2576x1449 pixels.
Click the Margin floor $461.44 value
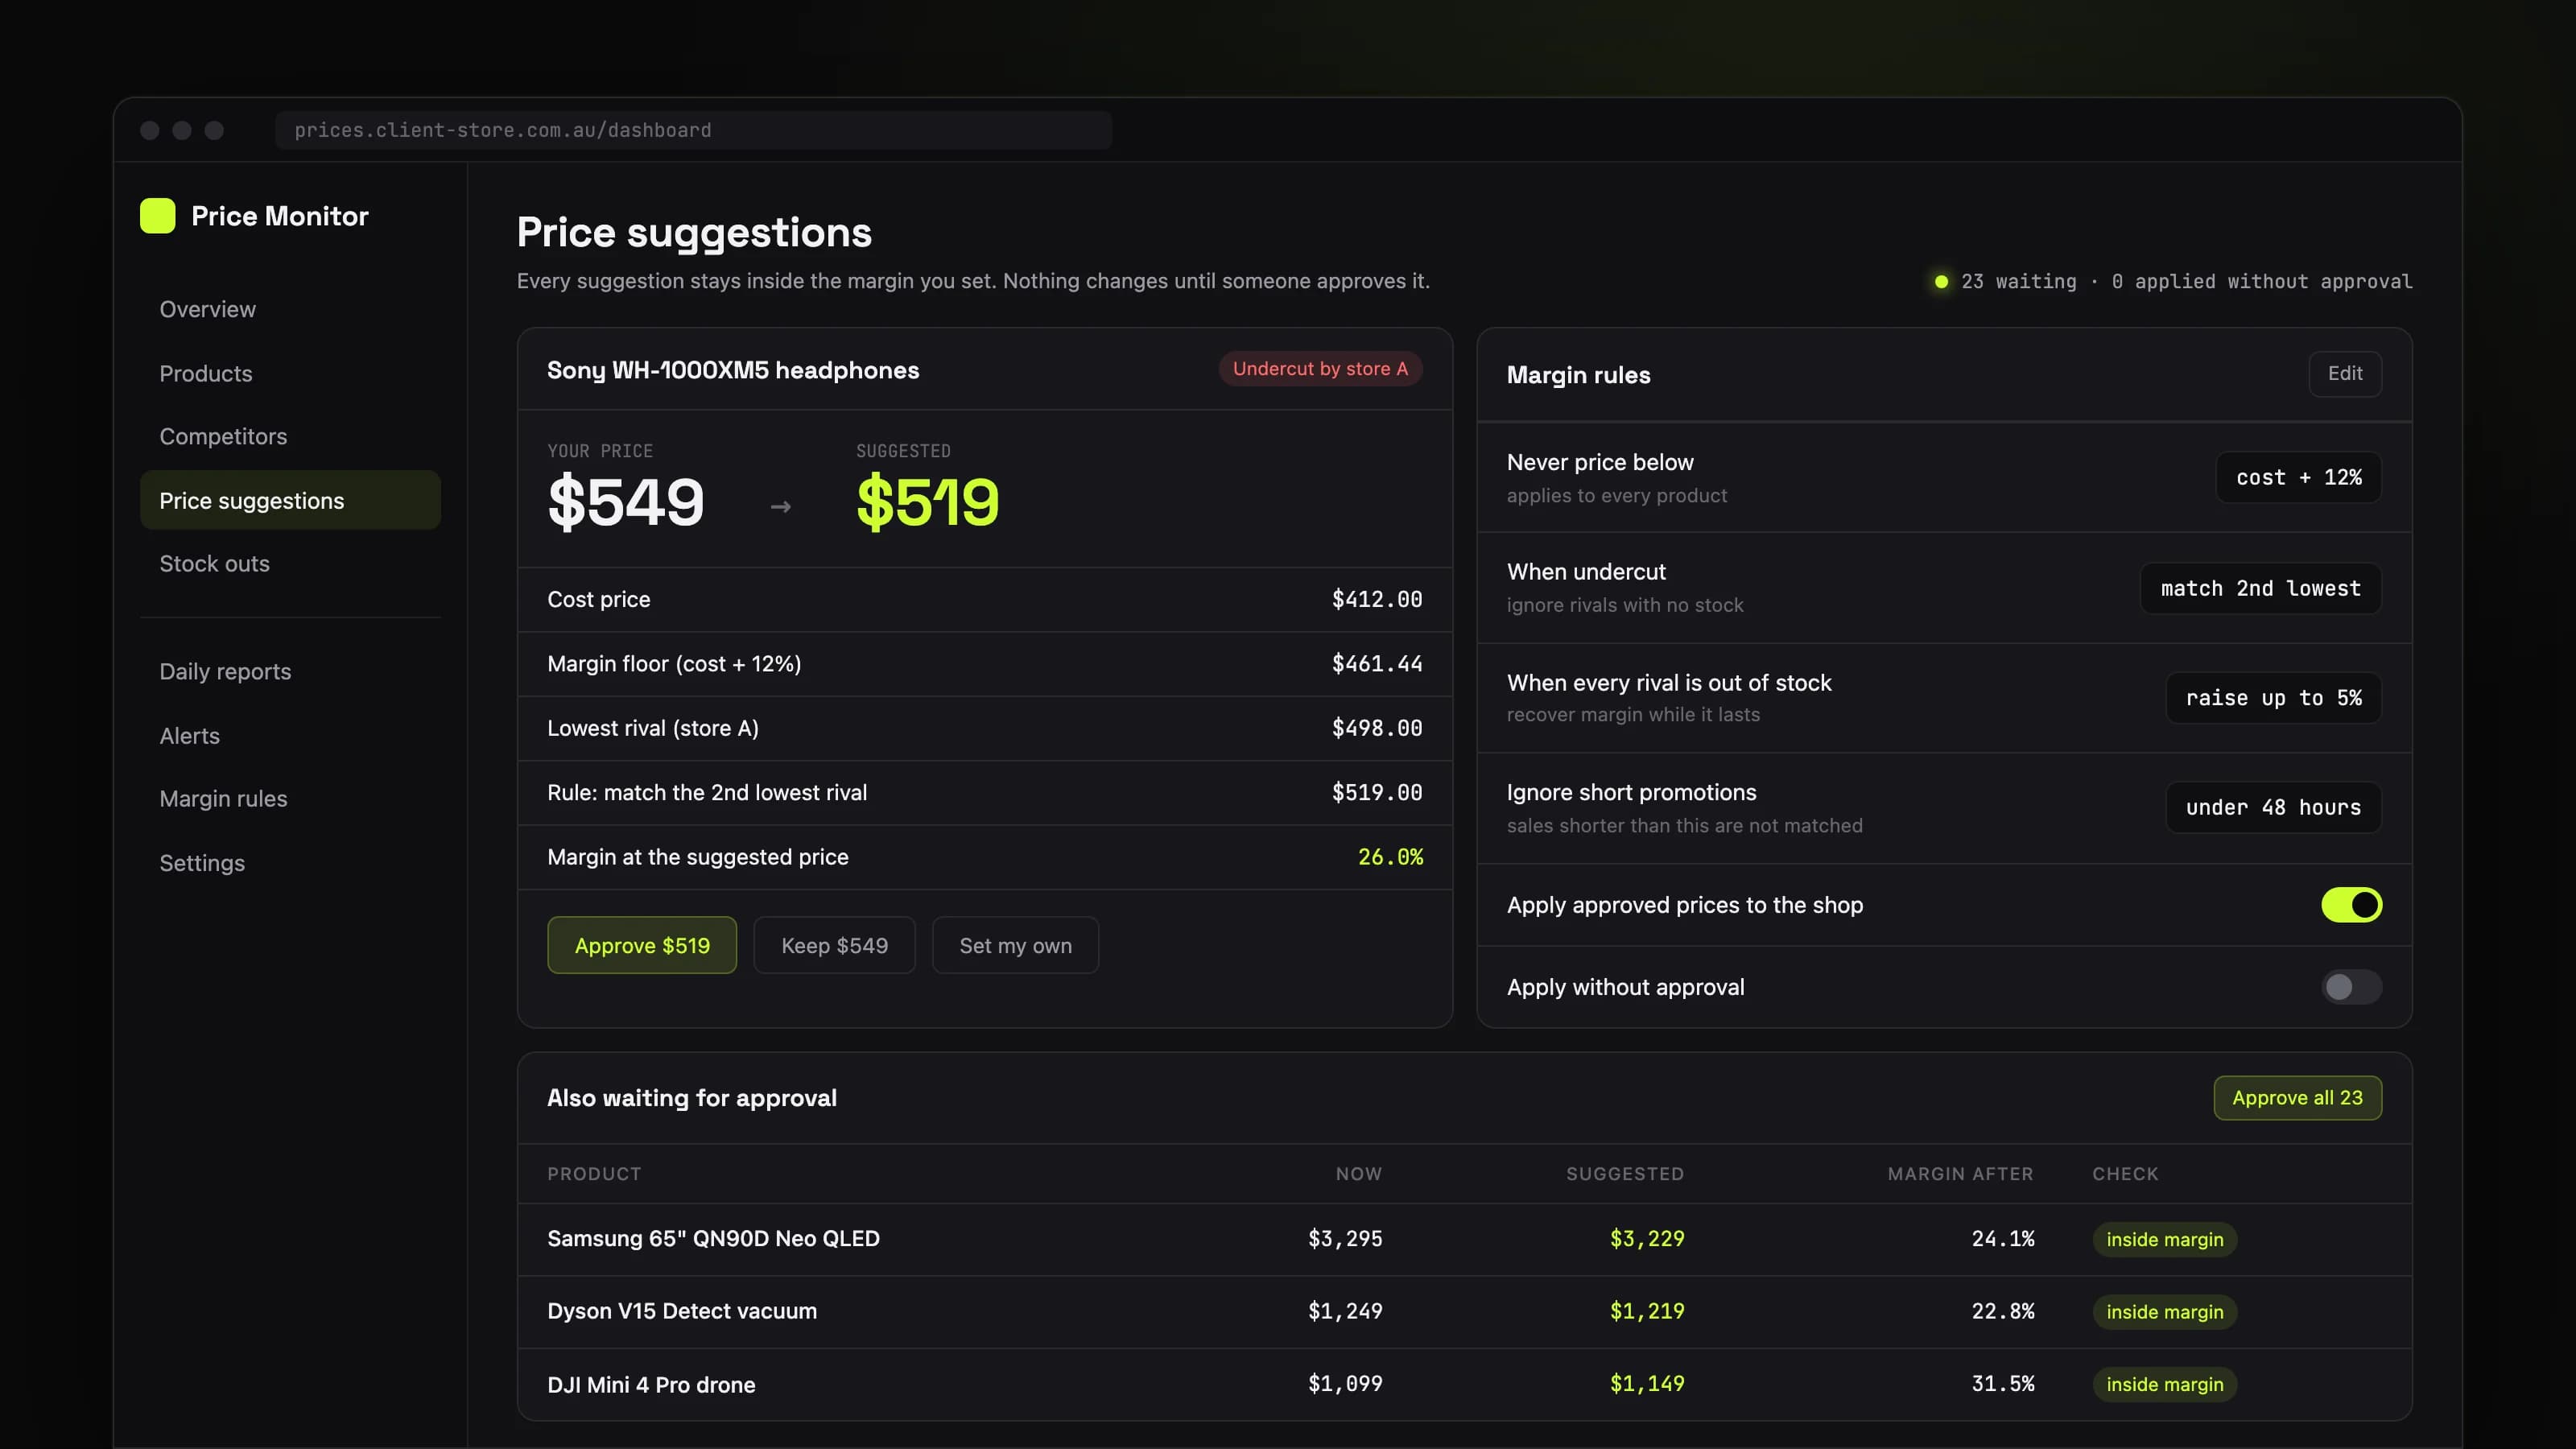click(x=1376, y=663)
